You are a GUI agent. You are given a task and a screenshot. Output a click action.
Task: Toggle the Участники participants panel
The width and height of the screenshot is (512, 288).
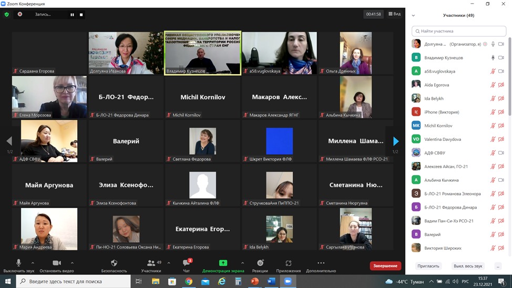coord(151,266)
